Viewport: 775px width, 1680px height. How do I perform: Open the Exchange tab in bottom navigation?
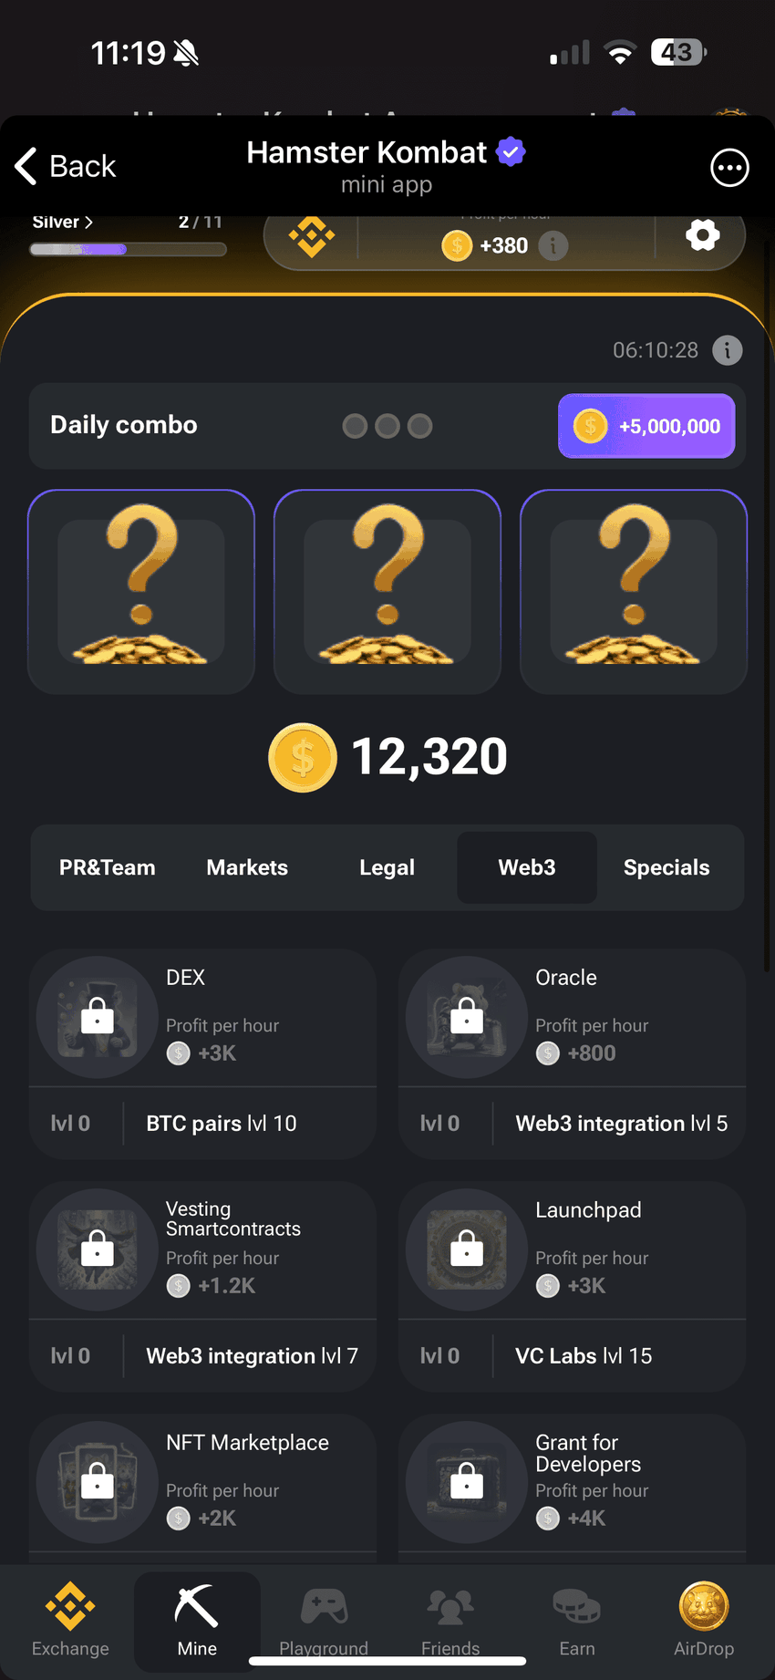[70, 1621]
